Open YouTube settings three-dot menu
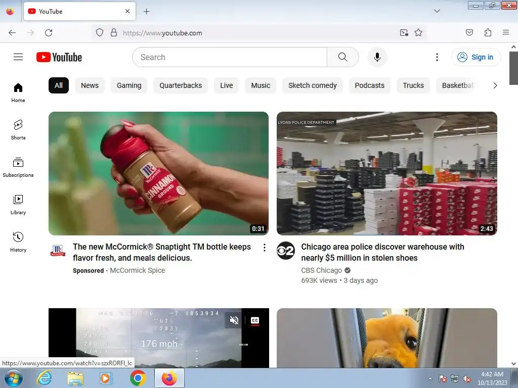518x388 pixels. tap(437, 57)
